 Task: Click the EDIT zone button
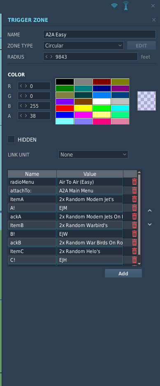tap(141, 45)
